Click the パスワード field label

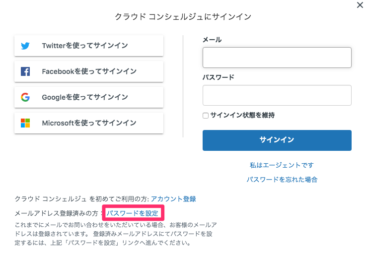pos(219,77)
